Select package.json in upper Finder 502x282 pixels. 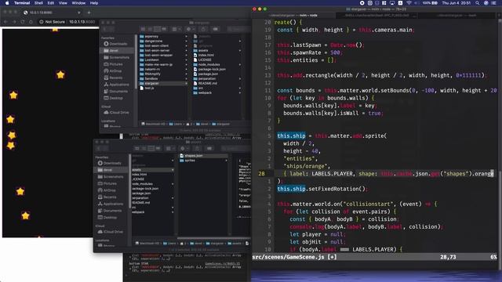206,74
